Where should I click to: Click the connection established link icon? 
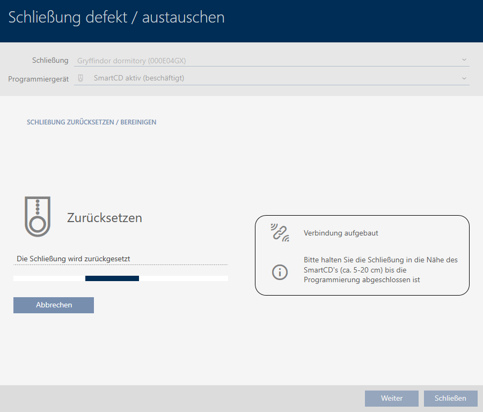coord(280,233)
